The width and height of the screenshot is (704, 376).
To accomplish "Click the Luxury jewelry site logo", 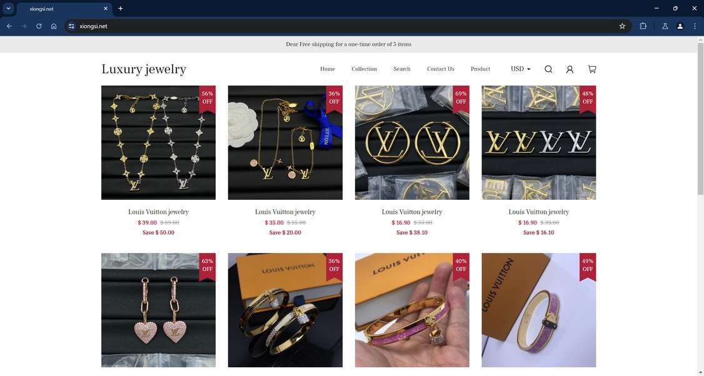I will tap(144, 69).
